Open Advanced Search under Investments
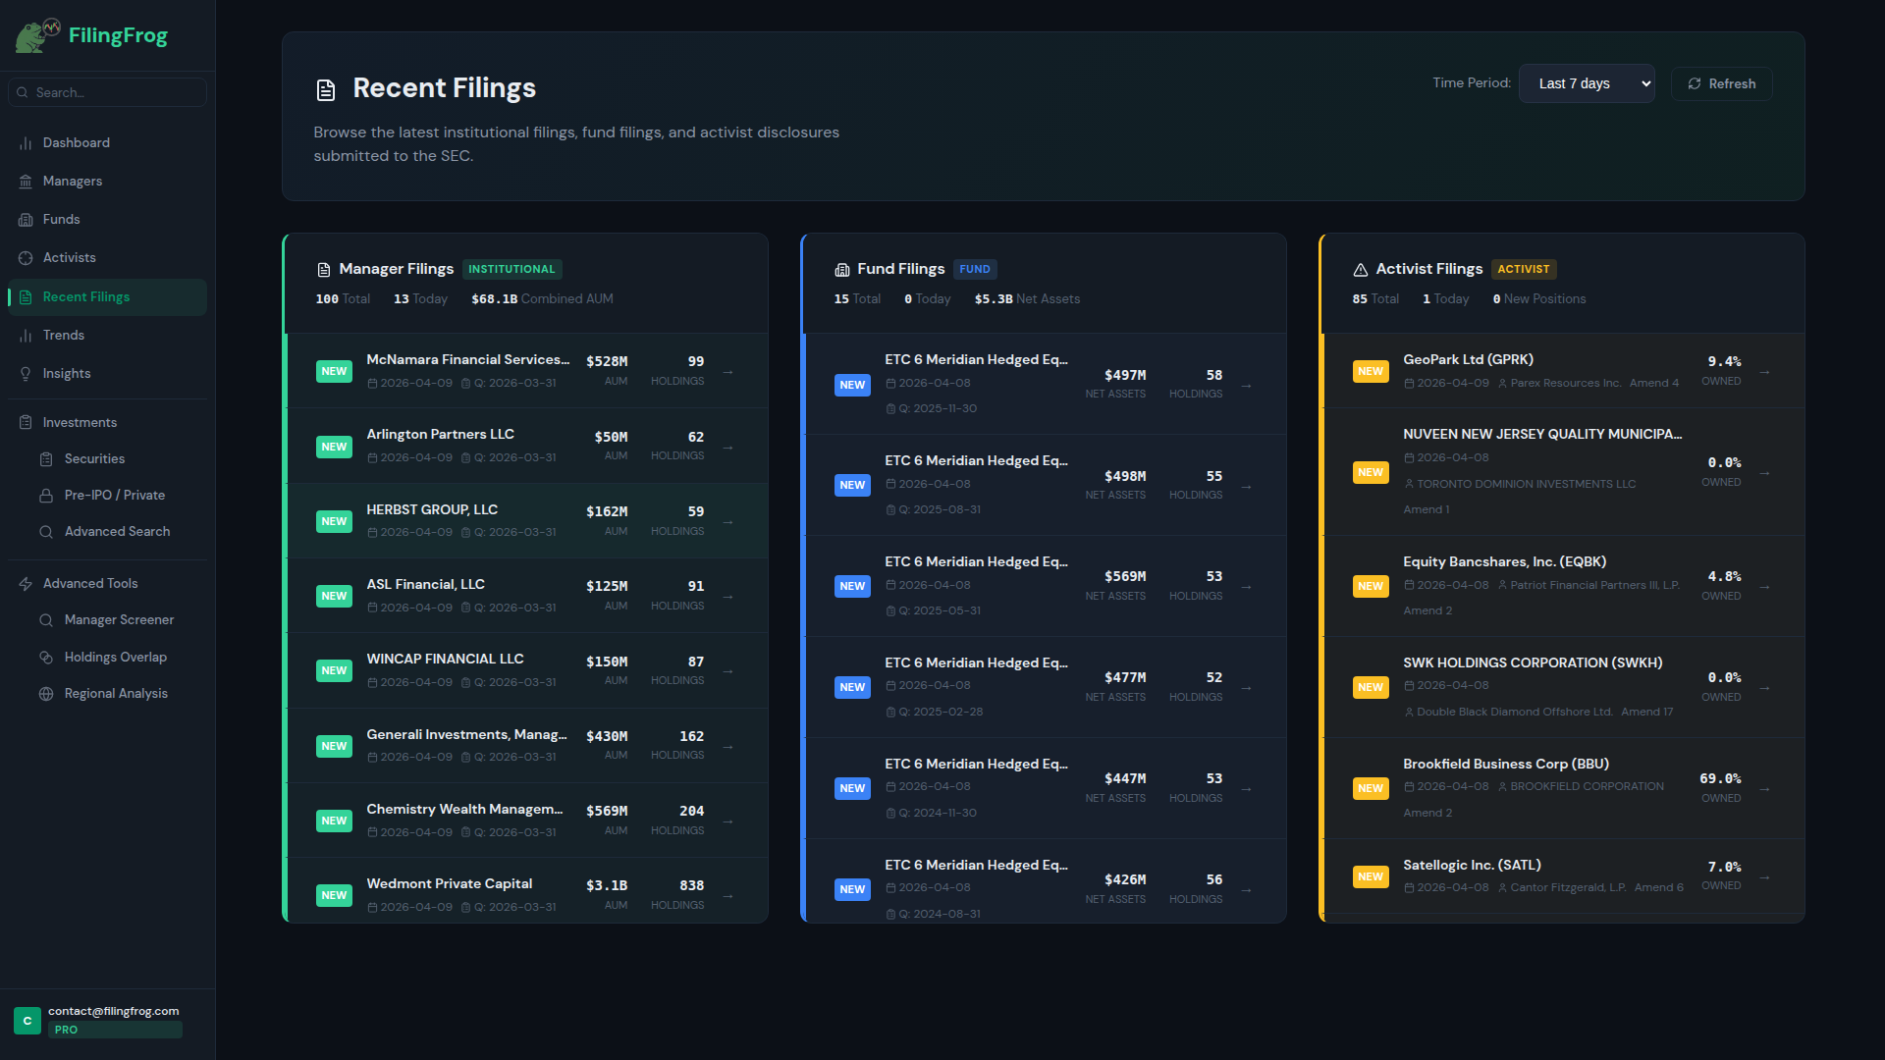The width and height of the screenshot is (1885, 1060). click(46, 531)
